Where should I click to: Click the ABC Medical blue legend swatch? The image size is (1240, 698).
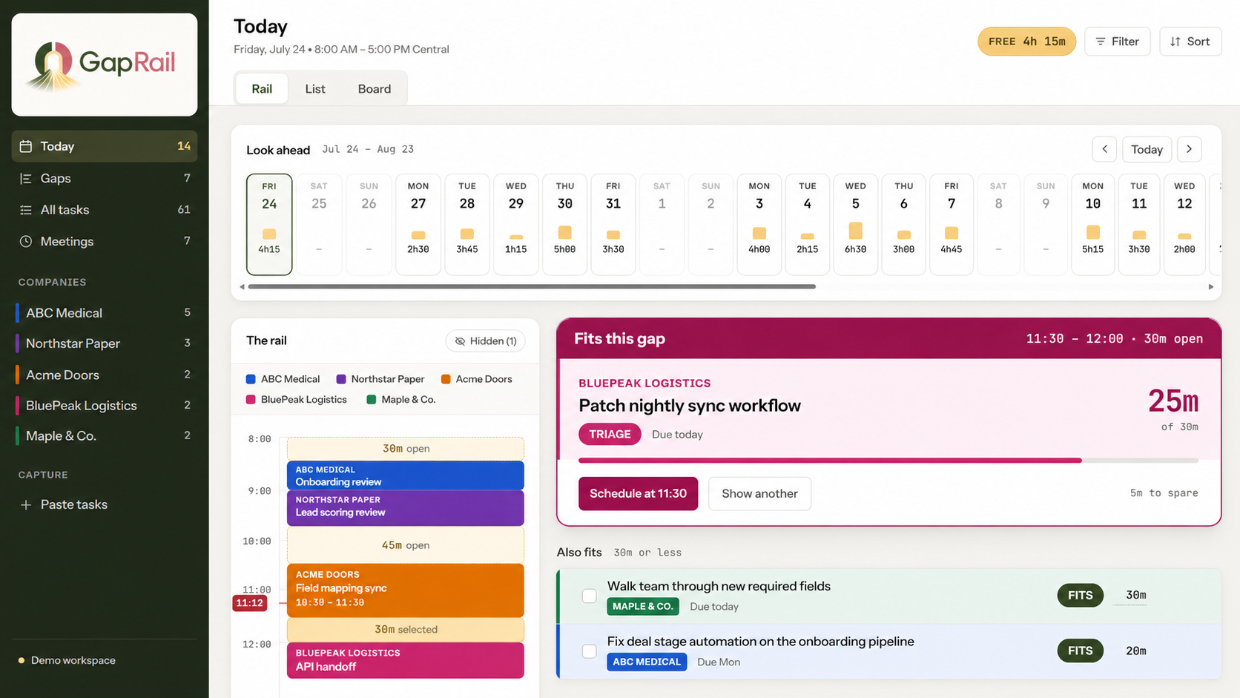click(251, 379)
